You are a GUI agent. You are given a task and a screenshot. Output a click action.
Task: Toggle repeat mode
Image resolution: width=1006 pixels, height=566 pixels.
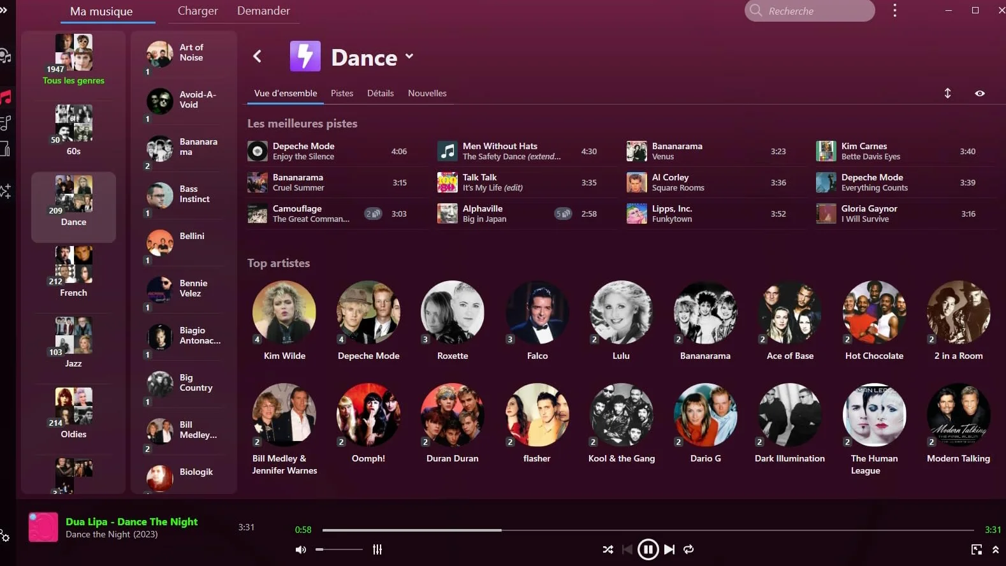coord(689,549)
